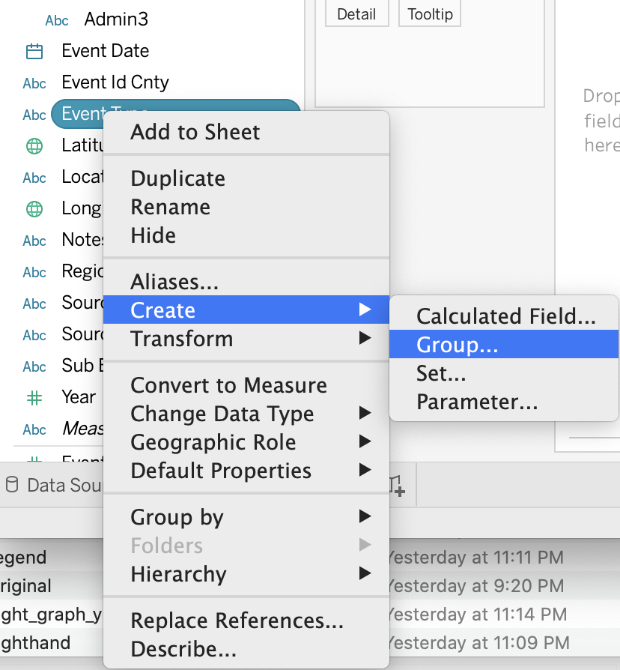The width and height of the screenshot is (620, 670).
Task: Click the globe icon next to Longitude
Action: (34, 208)
